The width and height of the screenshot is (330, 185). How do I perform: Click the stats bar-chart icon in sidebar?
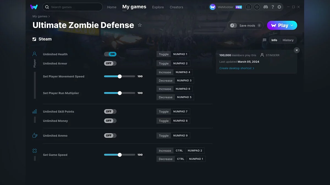coord(34,111)
